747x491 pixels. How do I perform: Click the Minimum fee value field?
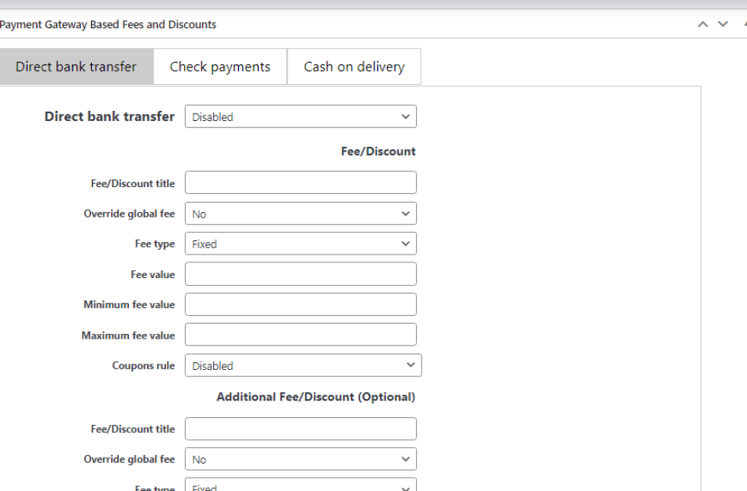[301, 304]
